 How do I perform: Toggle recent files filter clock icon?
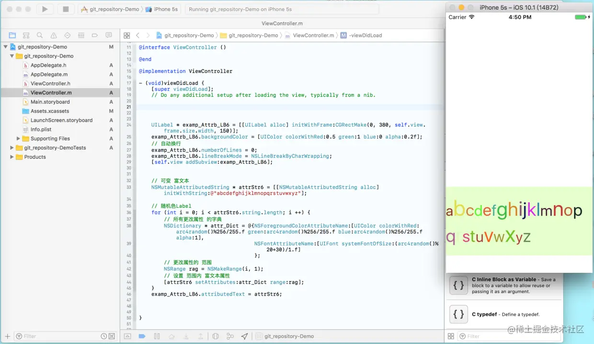[x=104, y=336]
